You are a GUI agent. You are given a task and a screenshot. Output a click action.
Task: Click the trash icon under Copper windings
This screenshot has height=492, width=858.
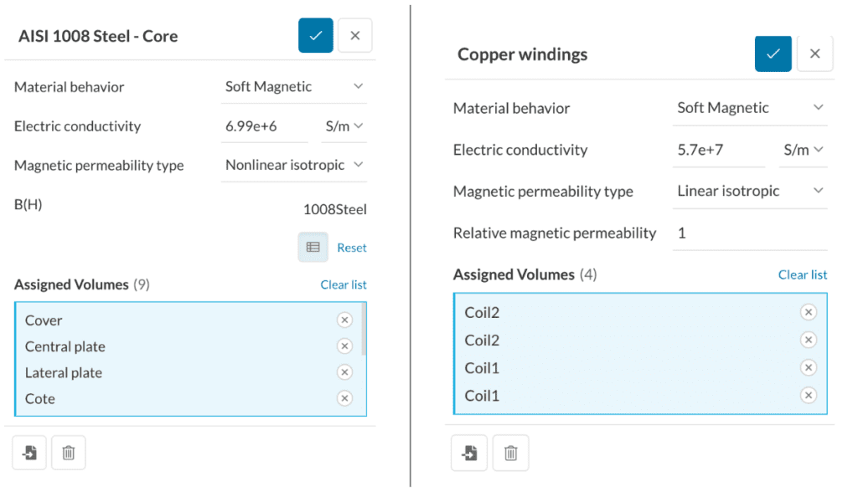tap(509, 453)
